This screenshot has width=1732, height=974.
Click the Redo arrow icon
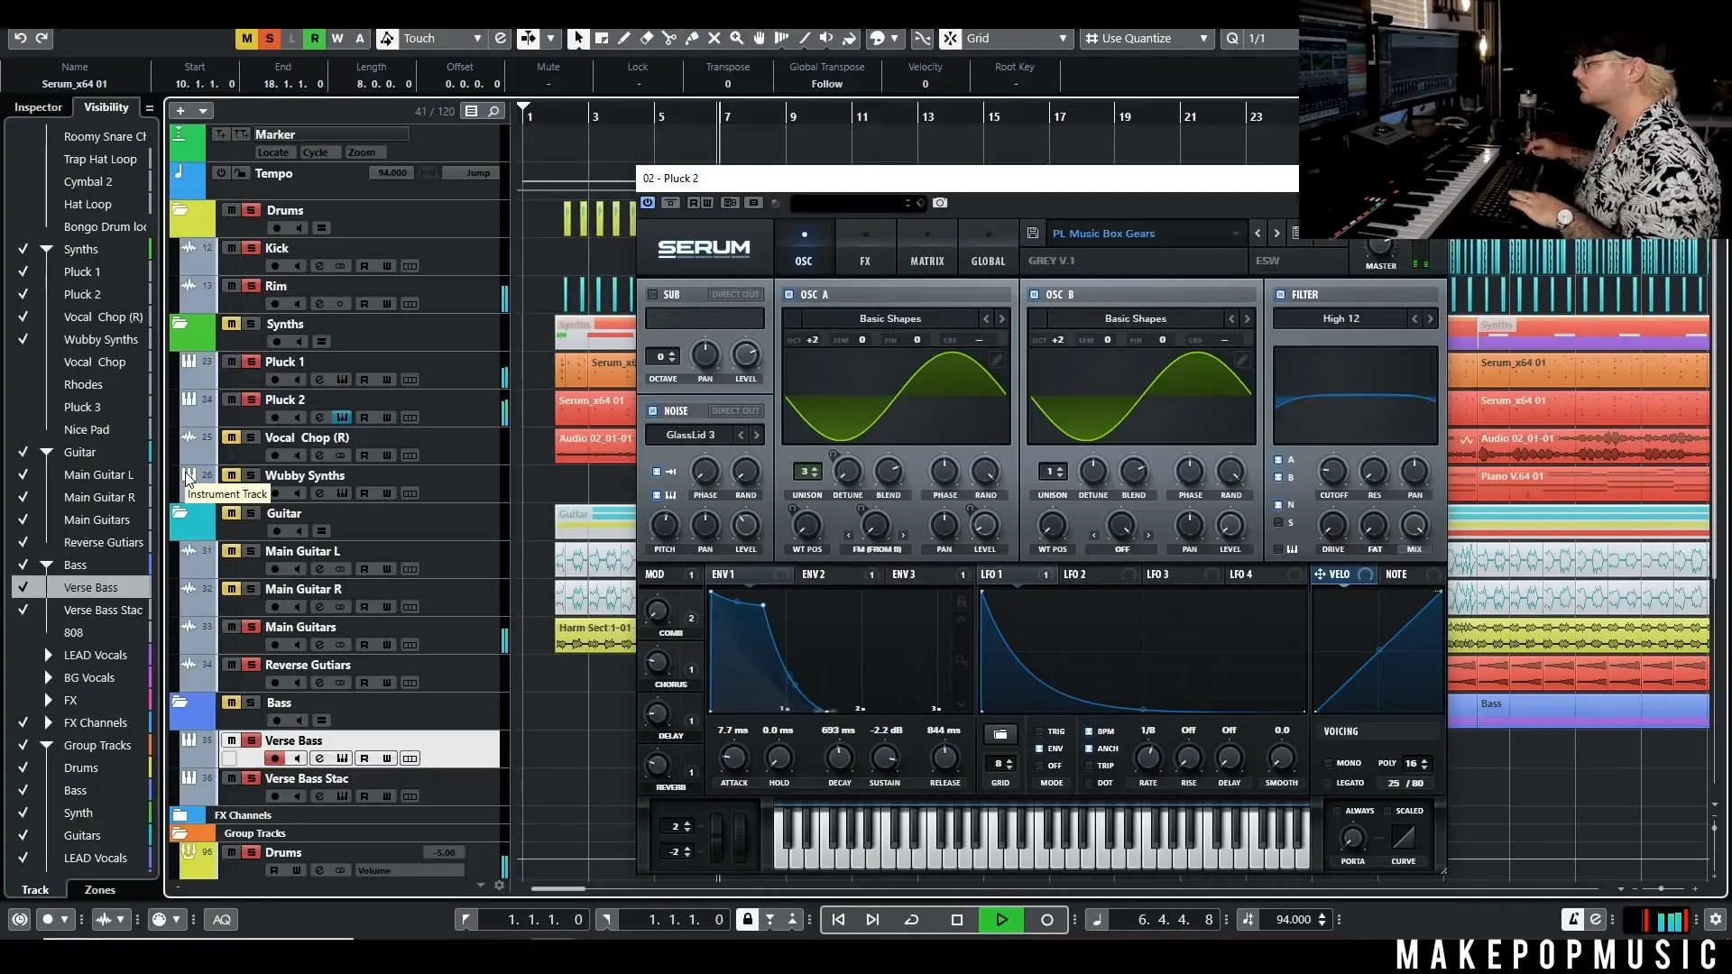point(42,38)
